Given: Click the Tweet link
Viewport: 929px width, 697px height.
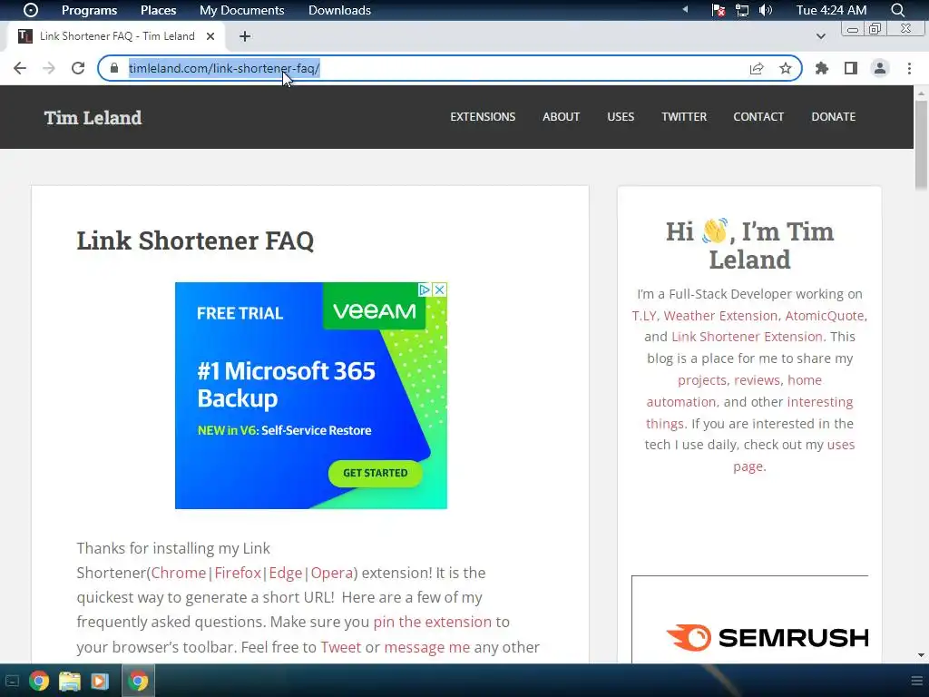Looking at the screenshot, I should [x=341, y=646].
